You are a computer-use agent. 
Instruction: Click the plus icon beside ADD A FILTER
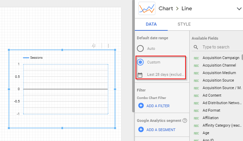click(x=141, y=105)
